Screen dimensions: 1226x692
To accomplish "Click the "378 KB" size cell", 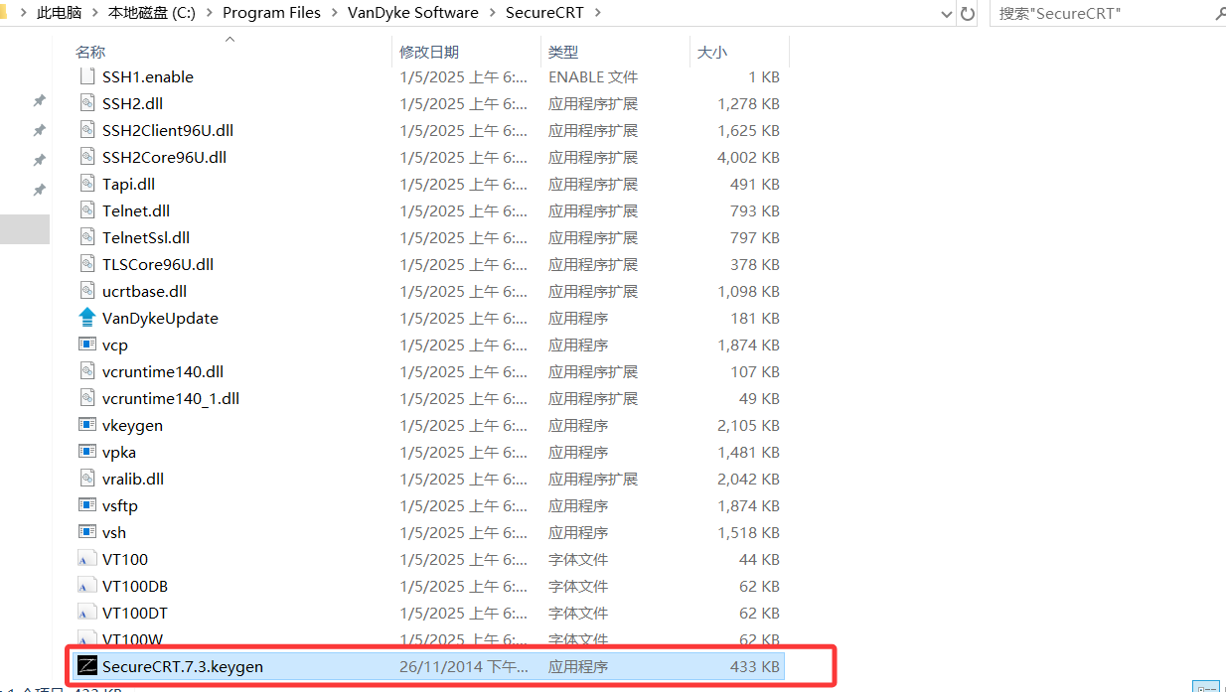I will click(755, 264).
